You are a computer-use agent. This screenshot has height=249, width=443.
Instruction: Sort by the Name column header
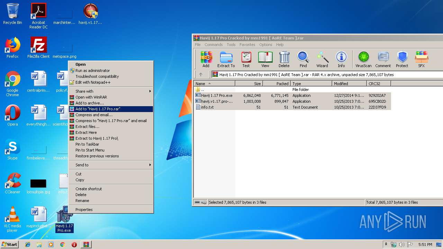214,83
